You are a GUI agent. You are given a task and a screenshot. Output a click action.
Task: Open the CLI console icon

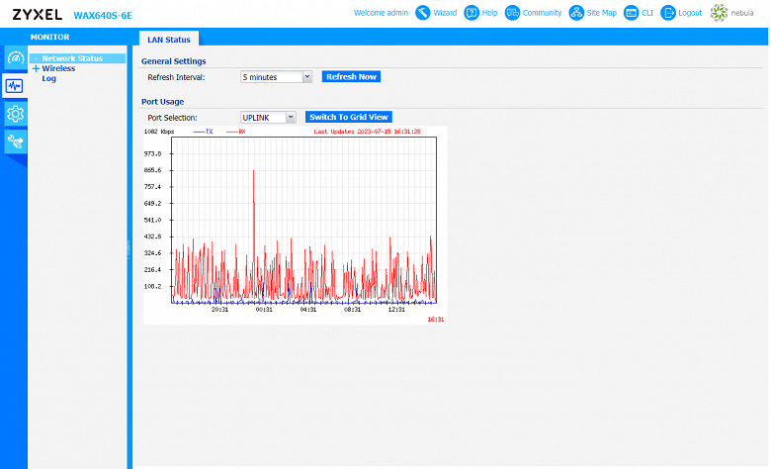[x=631, y=13]
